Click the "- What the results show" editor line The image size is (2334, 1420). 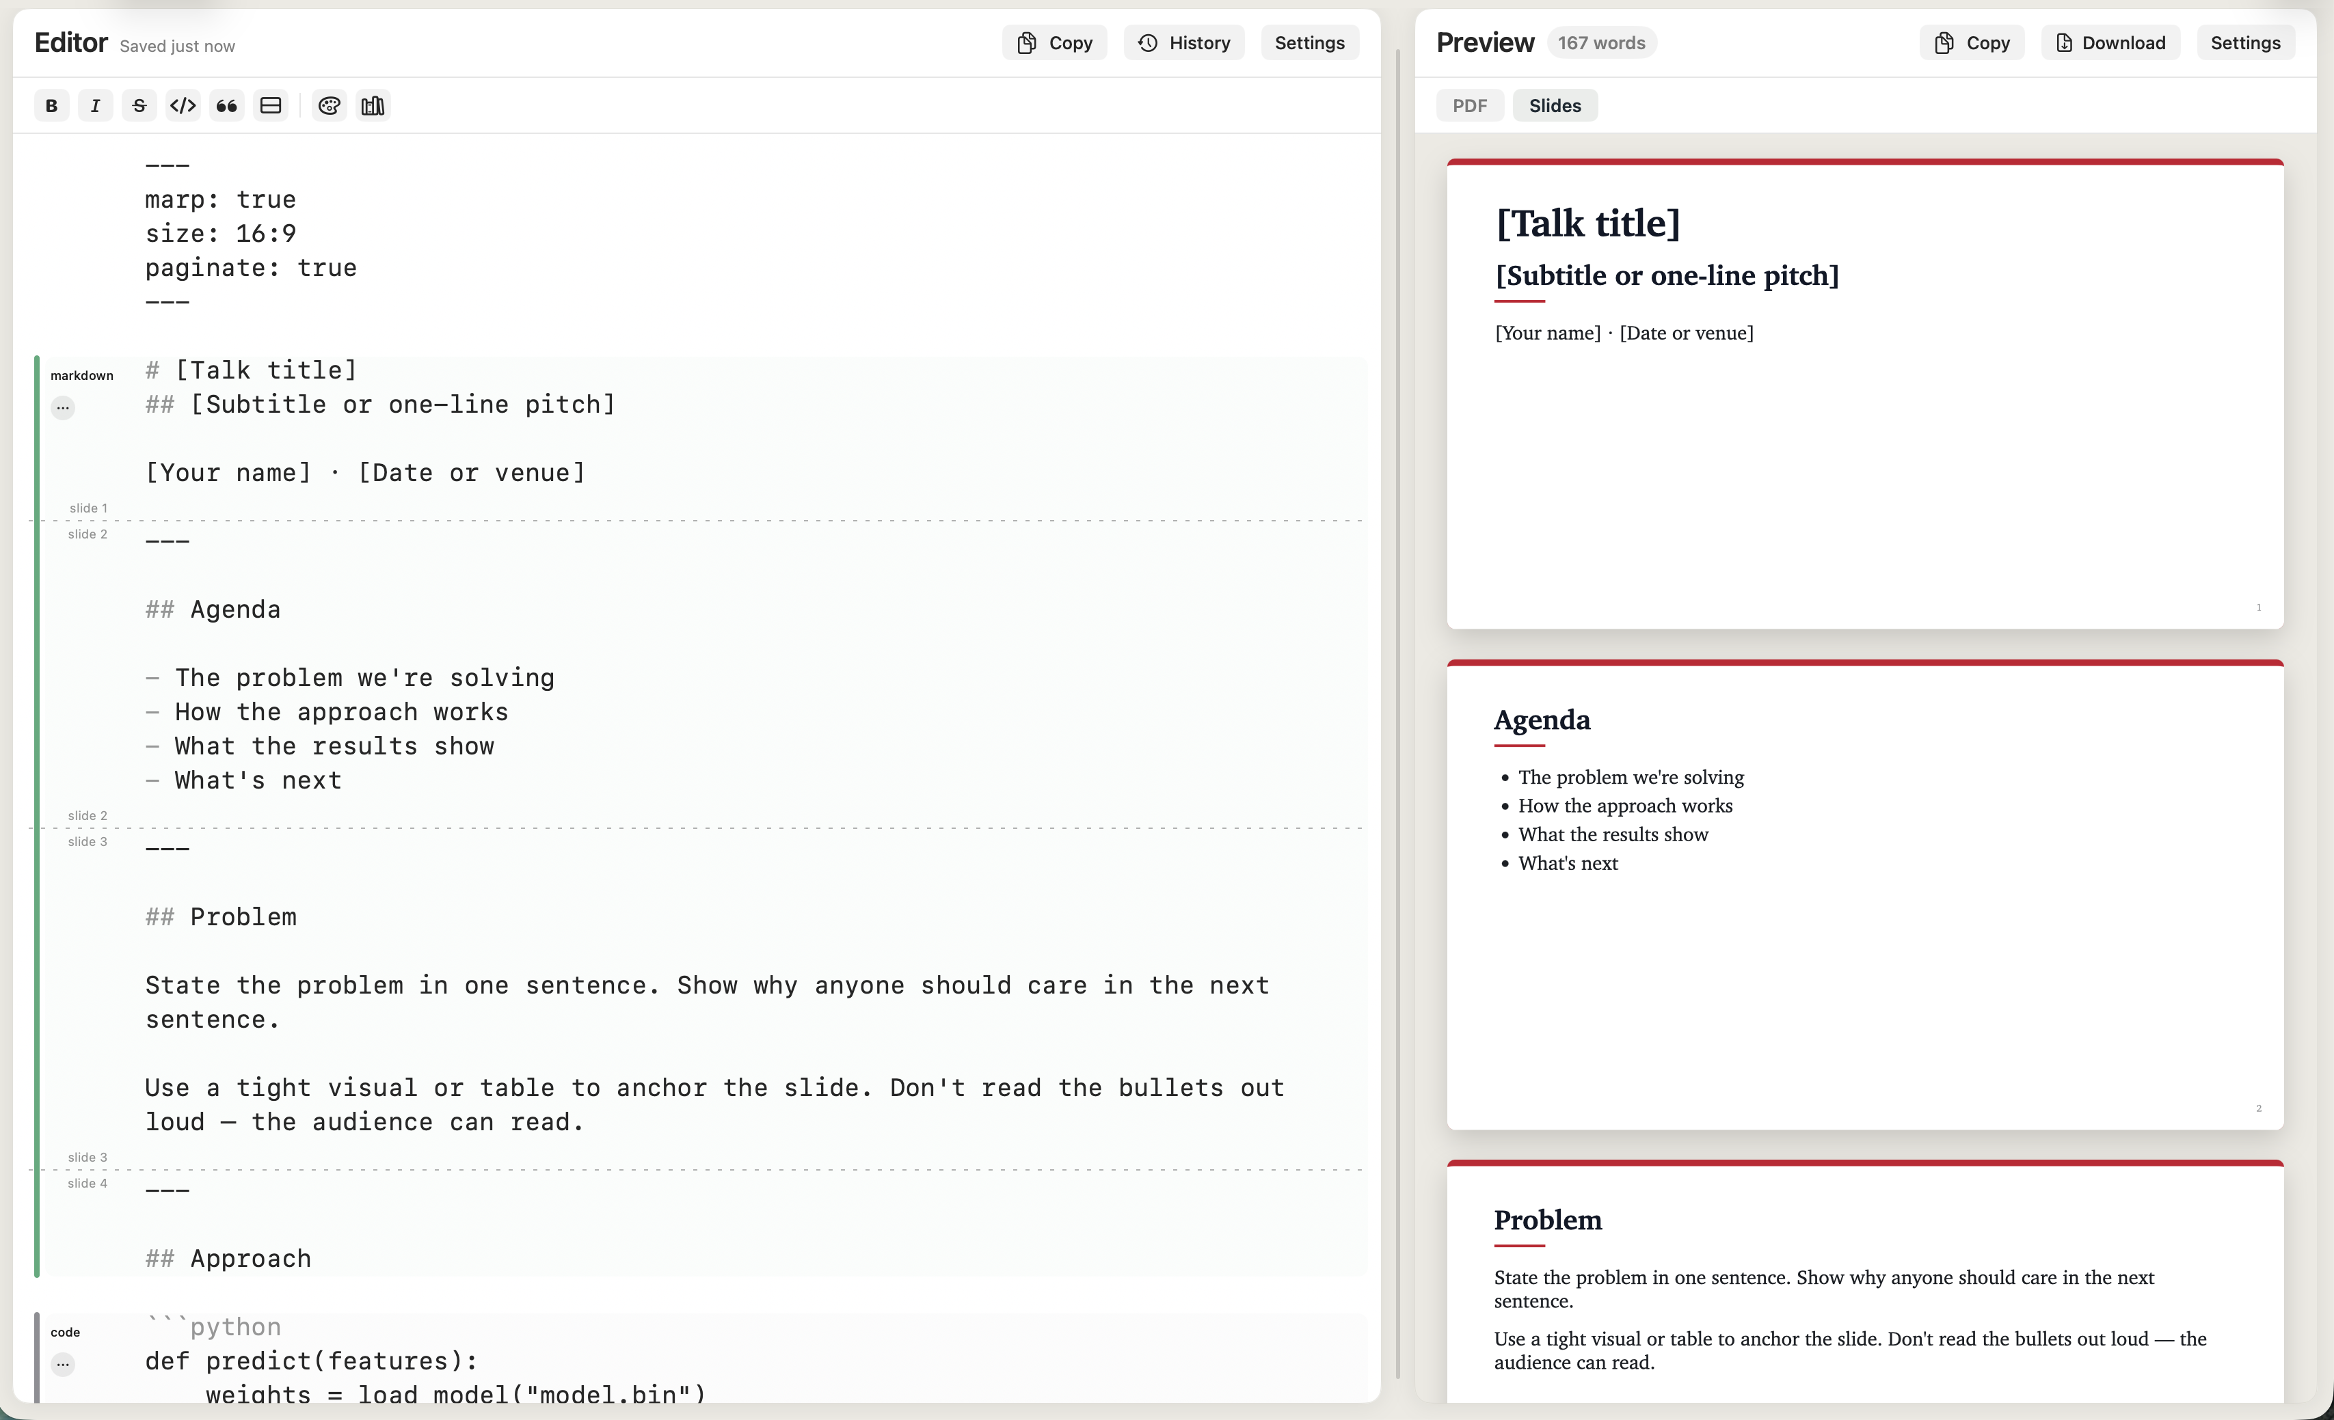click(x=319, y=746)
